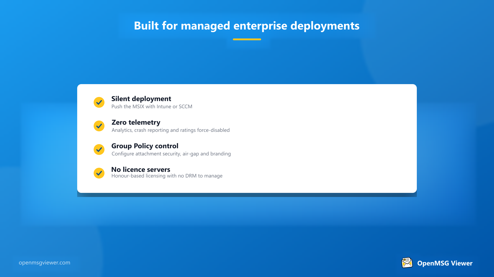This screenshot has height=277, width=494.
Task: Select 'Honour-based licensing with no DRM to manage' text
Action: coord(167,176)
